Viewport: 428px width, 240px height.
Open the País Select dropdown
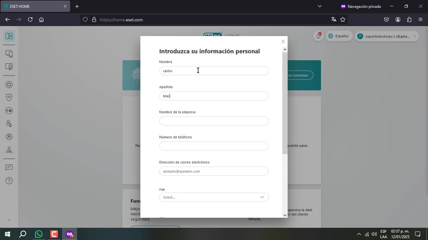(x=214, y=197)
